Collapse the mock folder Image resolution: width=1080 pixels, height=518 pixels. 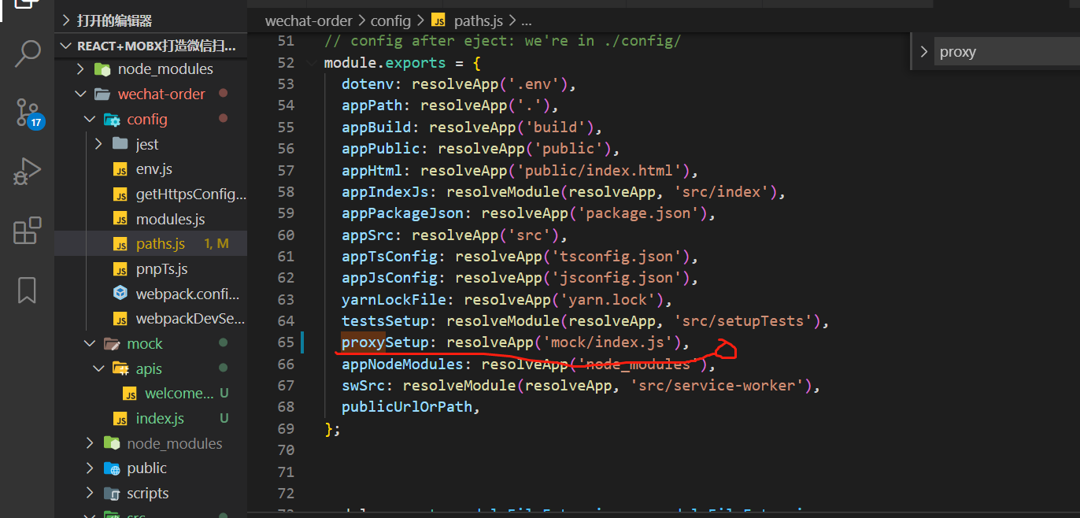click(x=89, y=344)
